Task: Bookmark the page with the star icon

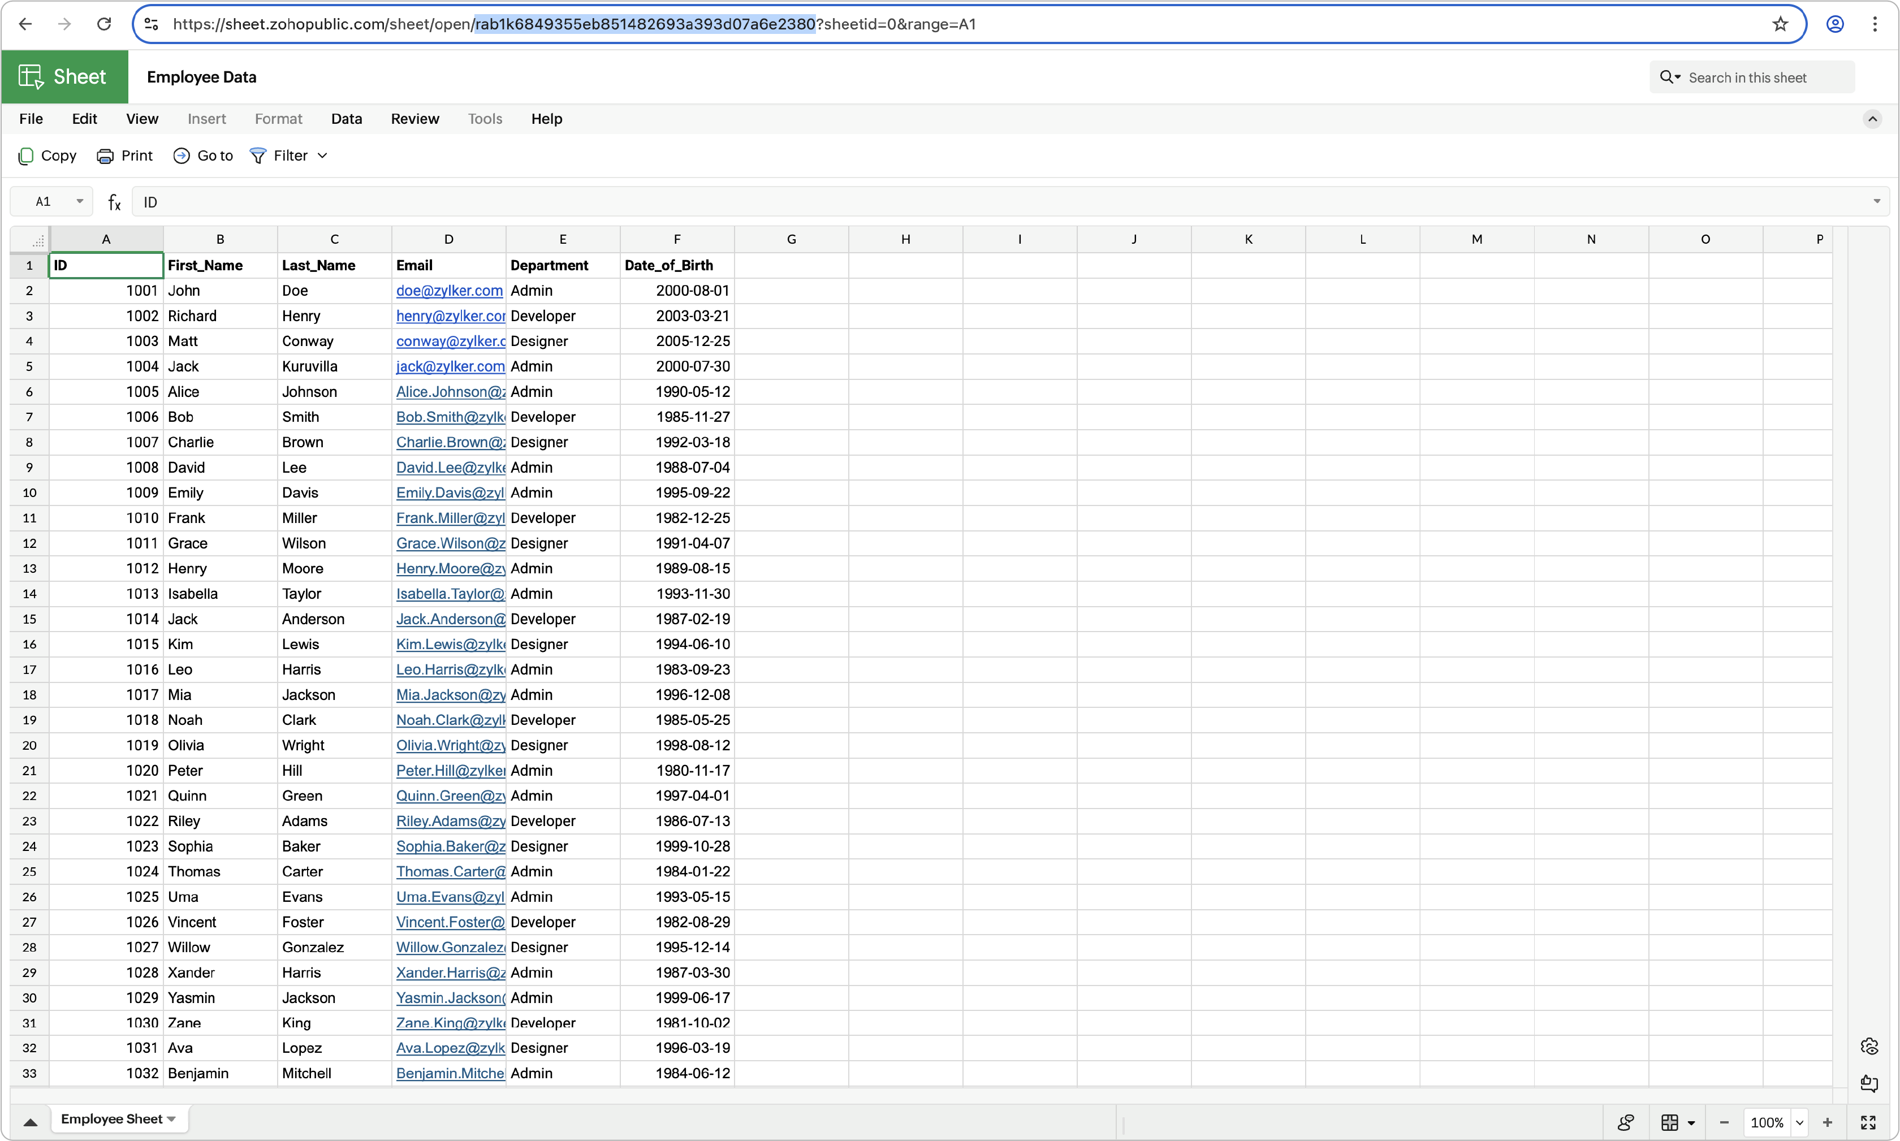Action: (1780, 24)
